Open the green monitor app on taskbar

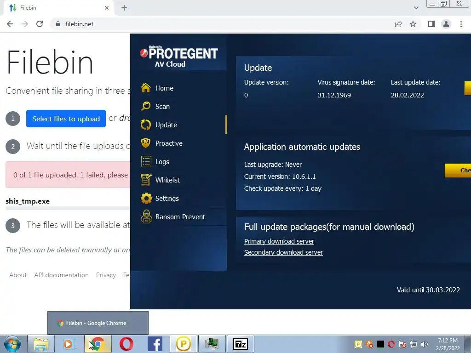[x=212, y=344]
